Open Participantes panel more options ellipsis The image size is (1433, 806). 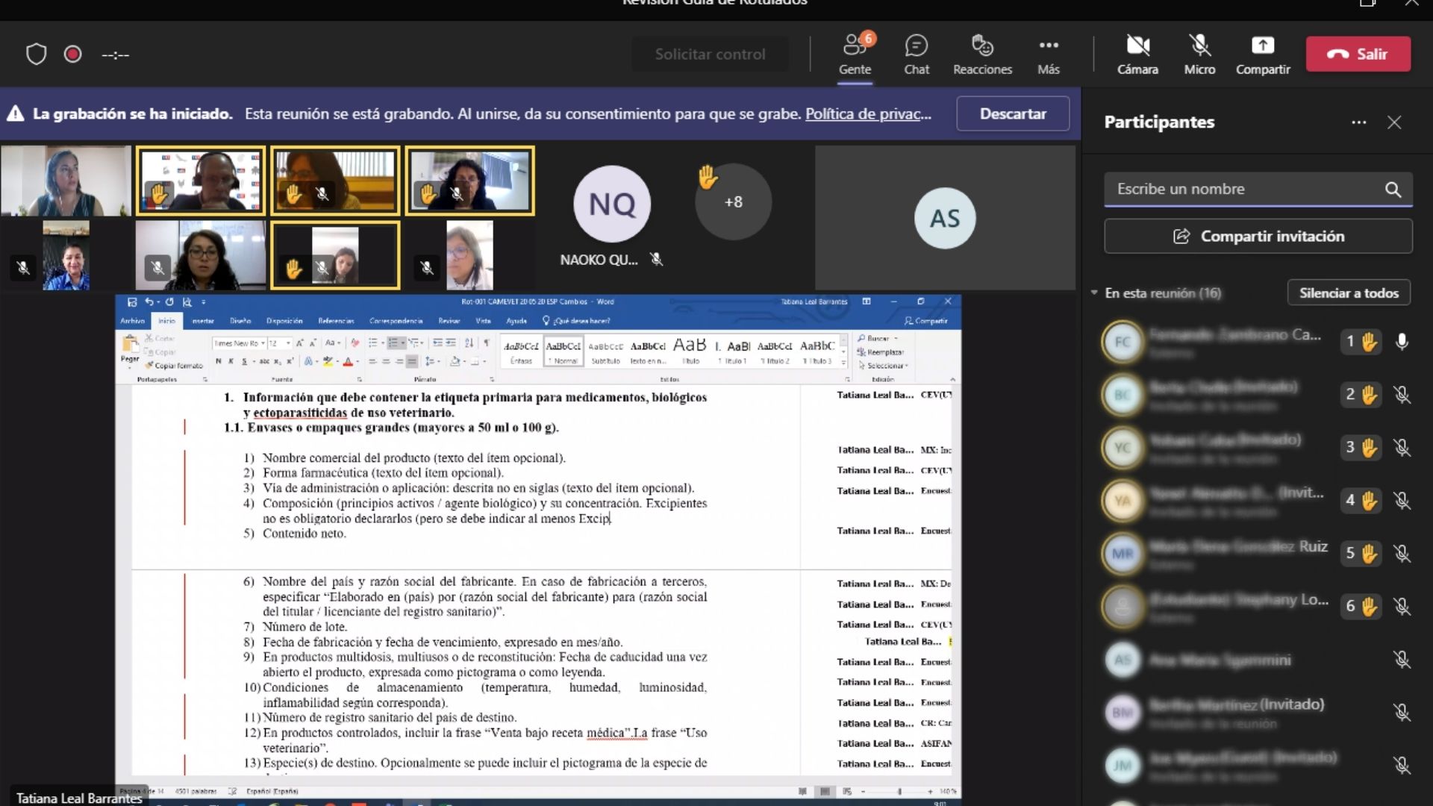point(1358,122)
